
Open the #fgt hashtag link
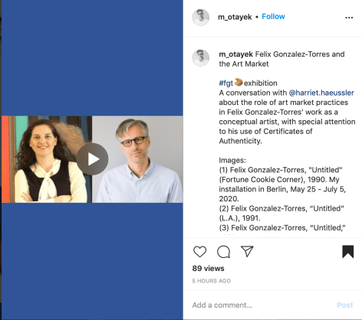click(226, 83)
